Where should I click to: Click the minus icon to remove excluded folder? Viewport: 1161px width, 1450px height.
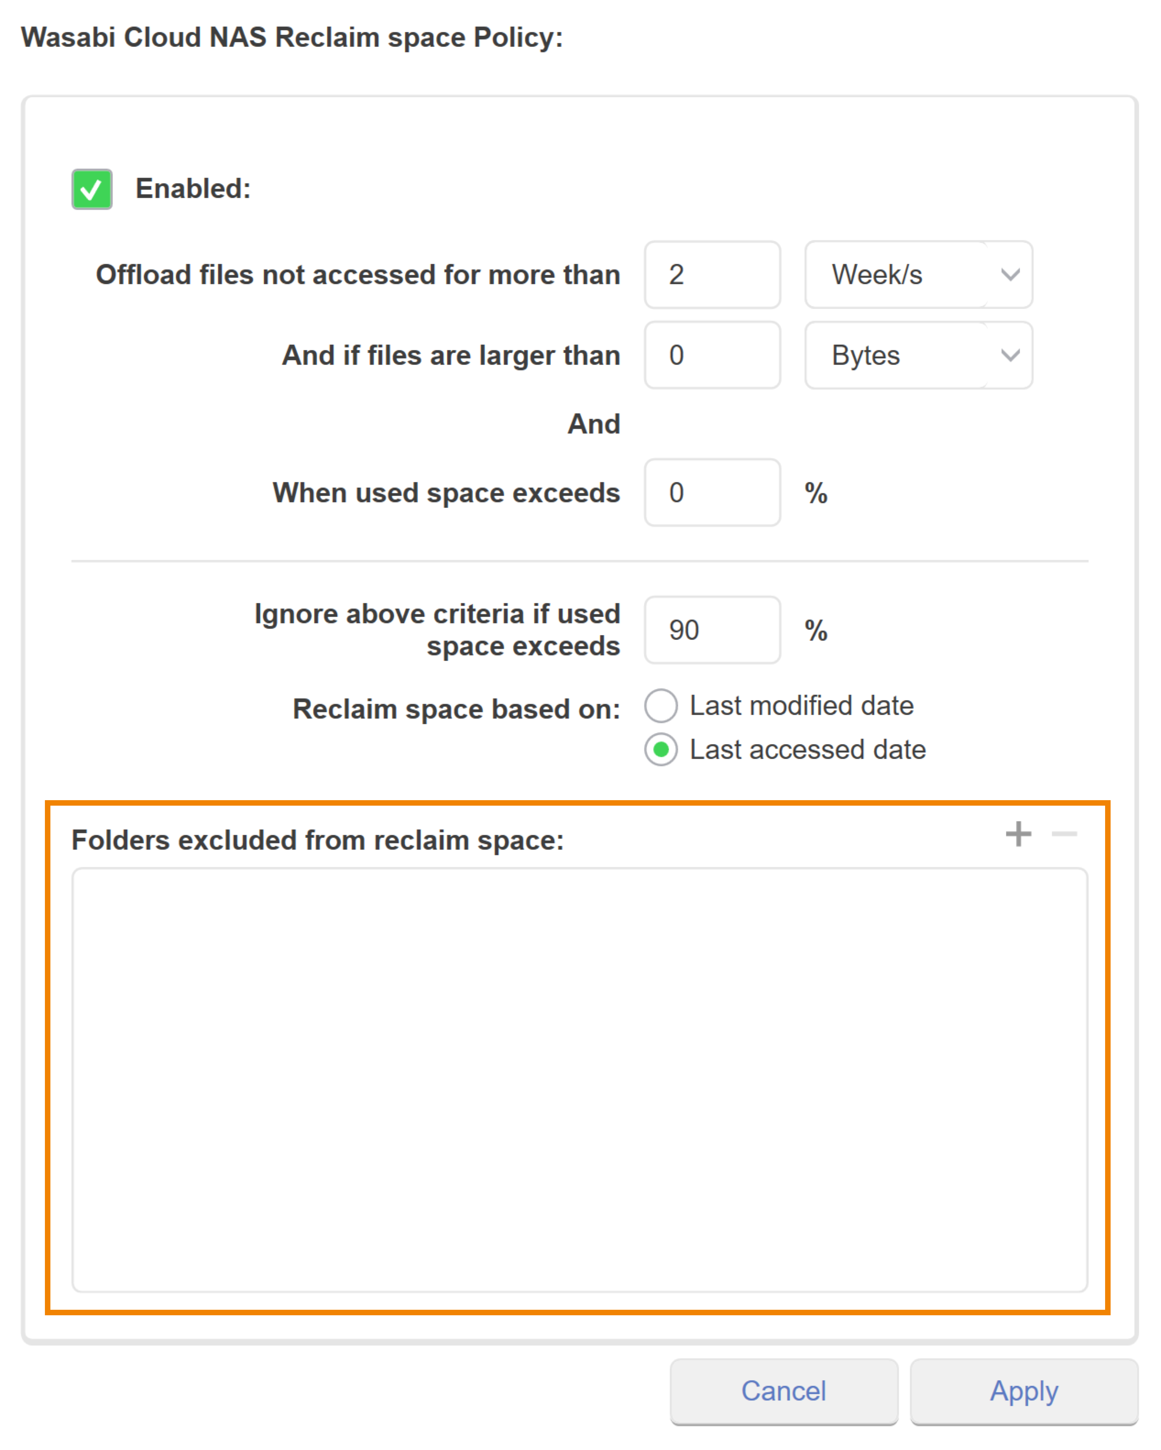pyautogui.click(x=1064, y=834)
